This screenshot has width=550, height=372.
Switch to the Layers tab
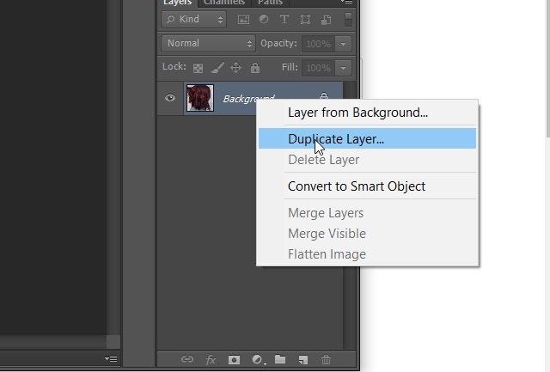(178, 3)
